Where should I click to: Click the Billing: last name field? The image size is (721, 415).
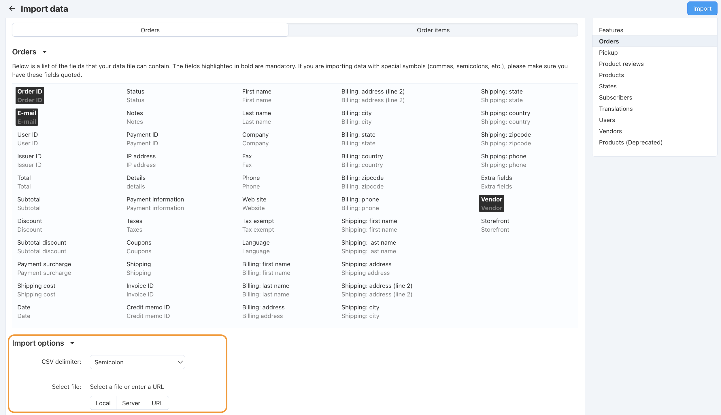[266, 290]
